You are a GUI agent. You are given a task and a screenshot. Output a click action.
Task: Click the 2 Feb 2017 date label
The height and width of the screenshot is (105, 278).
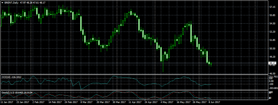click(x=39, y=102)
